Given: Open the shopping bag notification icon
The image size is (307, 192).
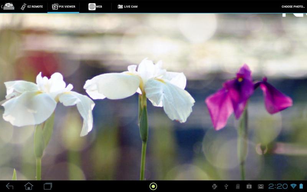Looking at the screenshot, I should pos(249,186).
